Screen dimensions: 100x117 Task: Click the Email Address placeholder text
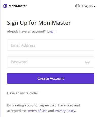pyautogui.click(x=23, y=45)
